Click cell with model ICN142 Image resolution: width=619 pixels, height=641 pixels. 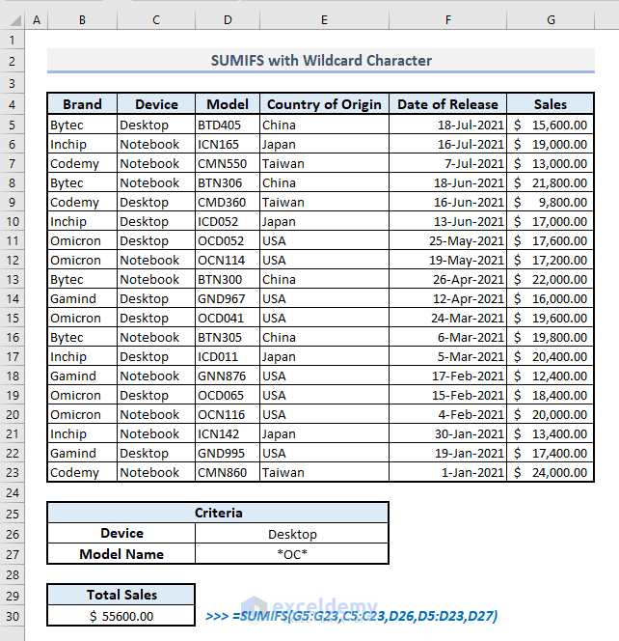pyautogui.click(x=228, y=433)
